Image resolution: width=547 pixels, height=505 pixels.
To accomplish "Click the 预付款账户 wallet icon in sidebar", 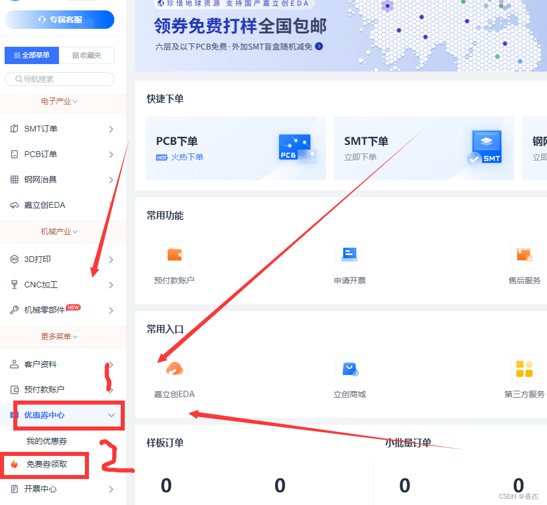I will click(14, 390).
